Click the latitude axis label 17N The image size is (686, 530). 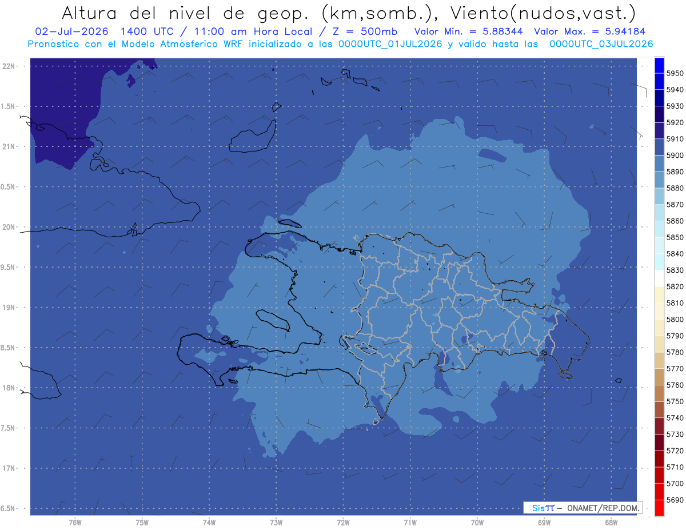(x=9, y=468)
